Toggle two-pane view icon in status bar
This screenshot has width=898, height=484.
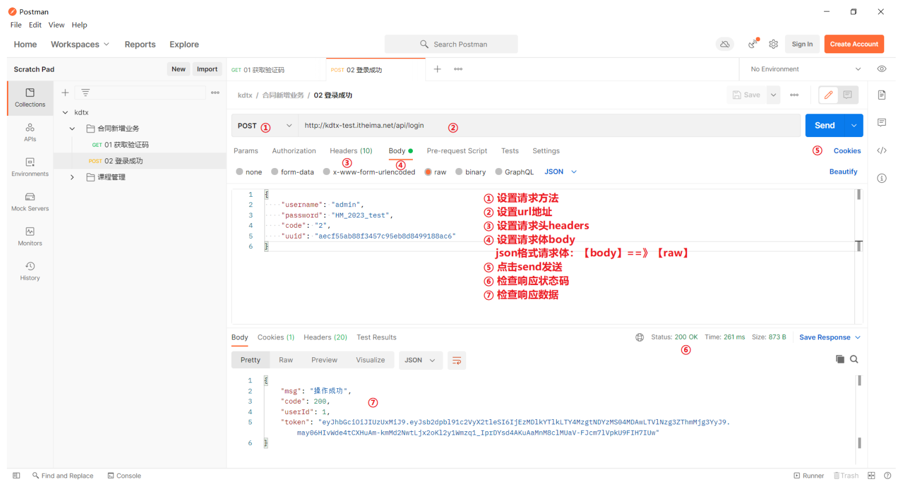(x=871, y=475)
